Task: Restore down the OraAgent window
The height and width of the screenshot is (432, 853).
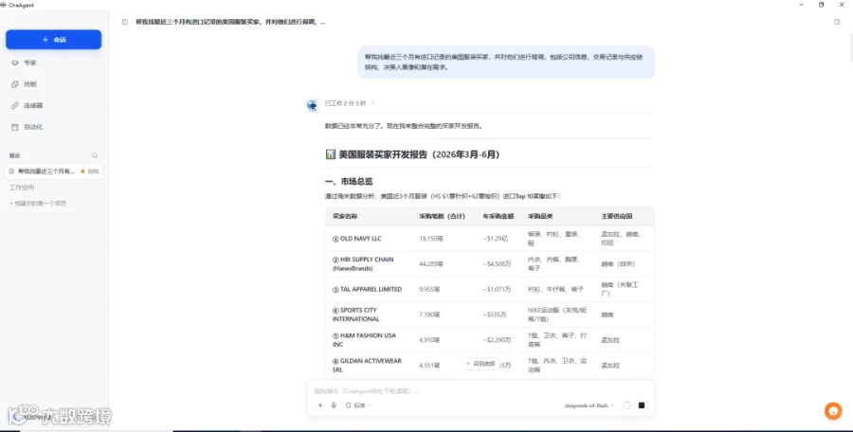Action: (x=821, y=5)
